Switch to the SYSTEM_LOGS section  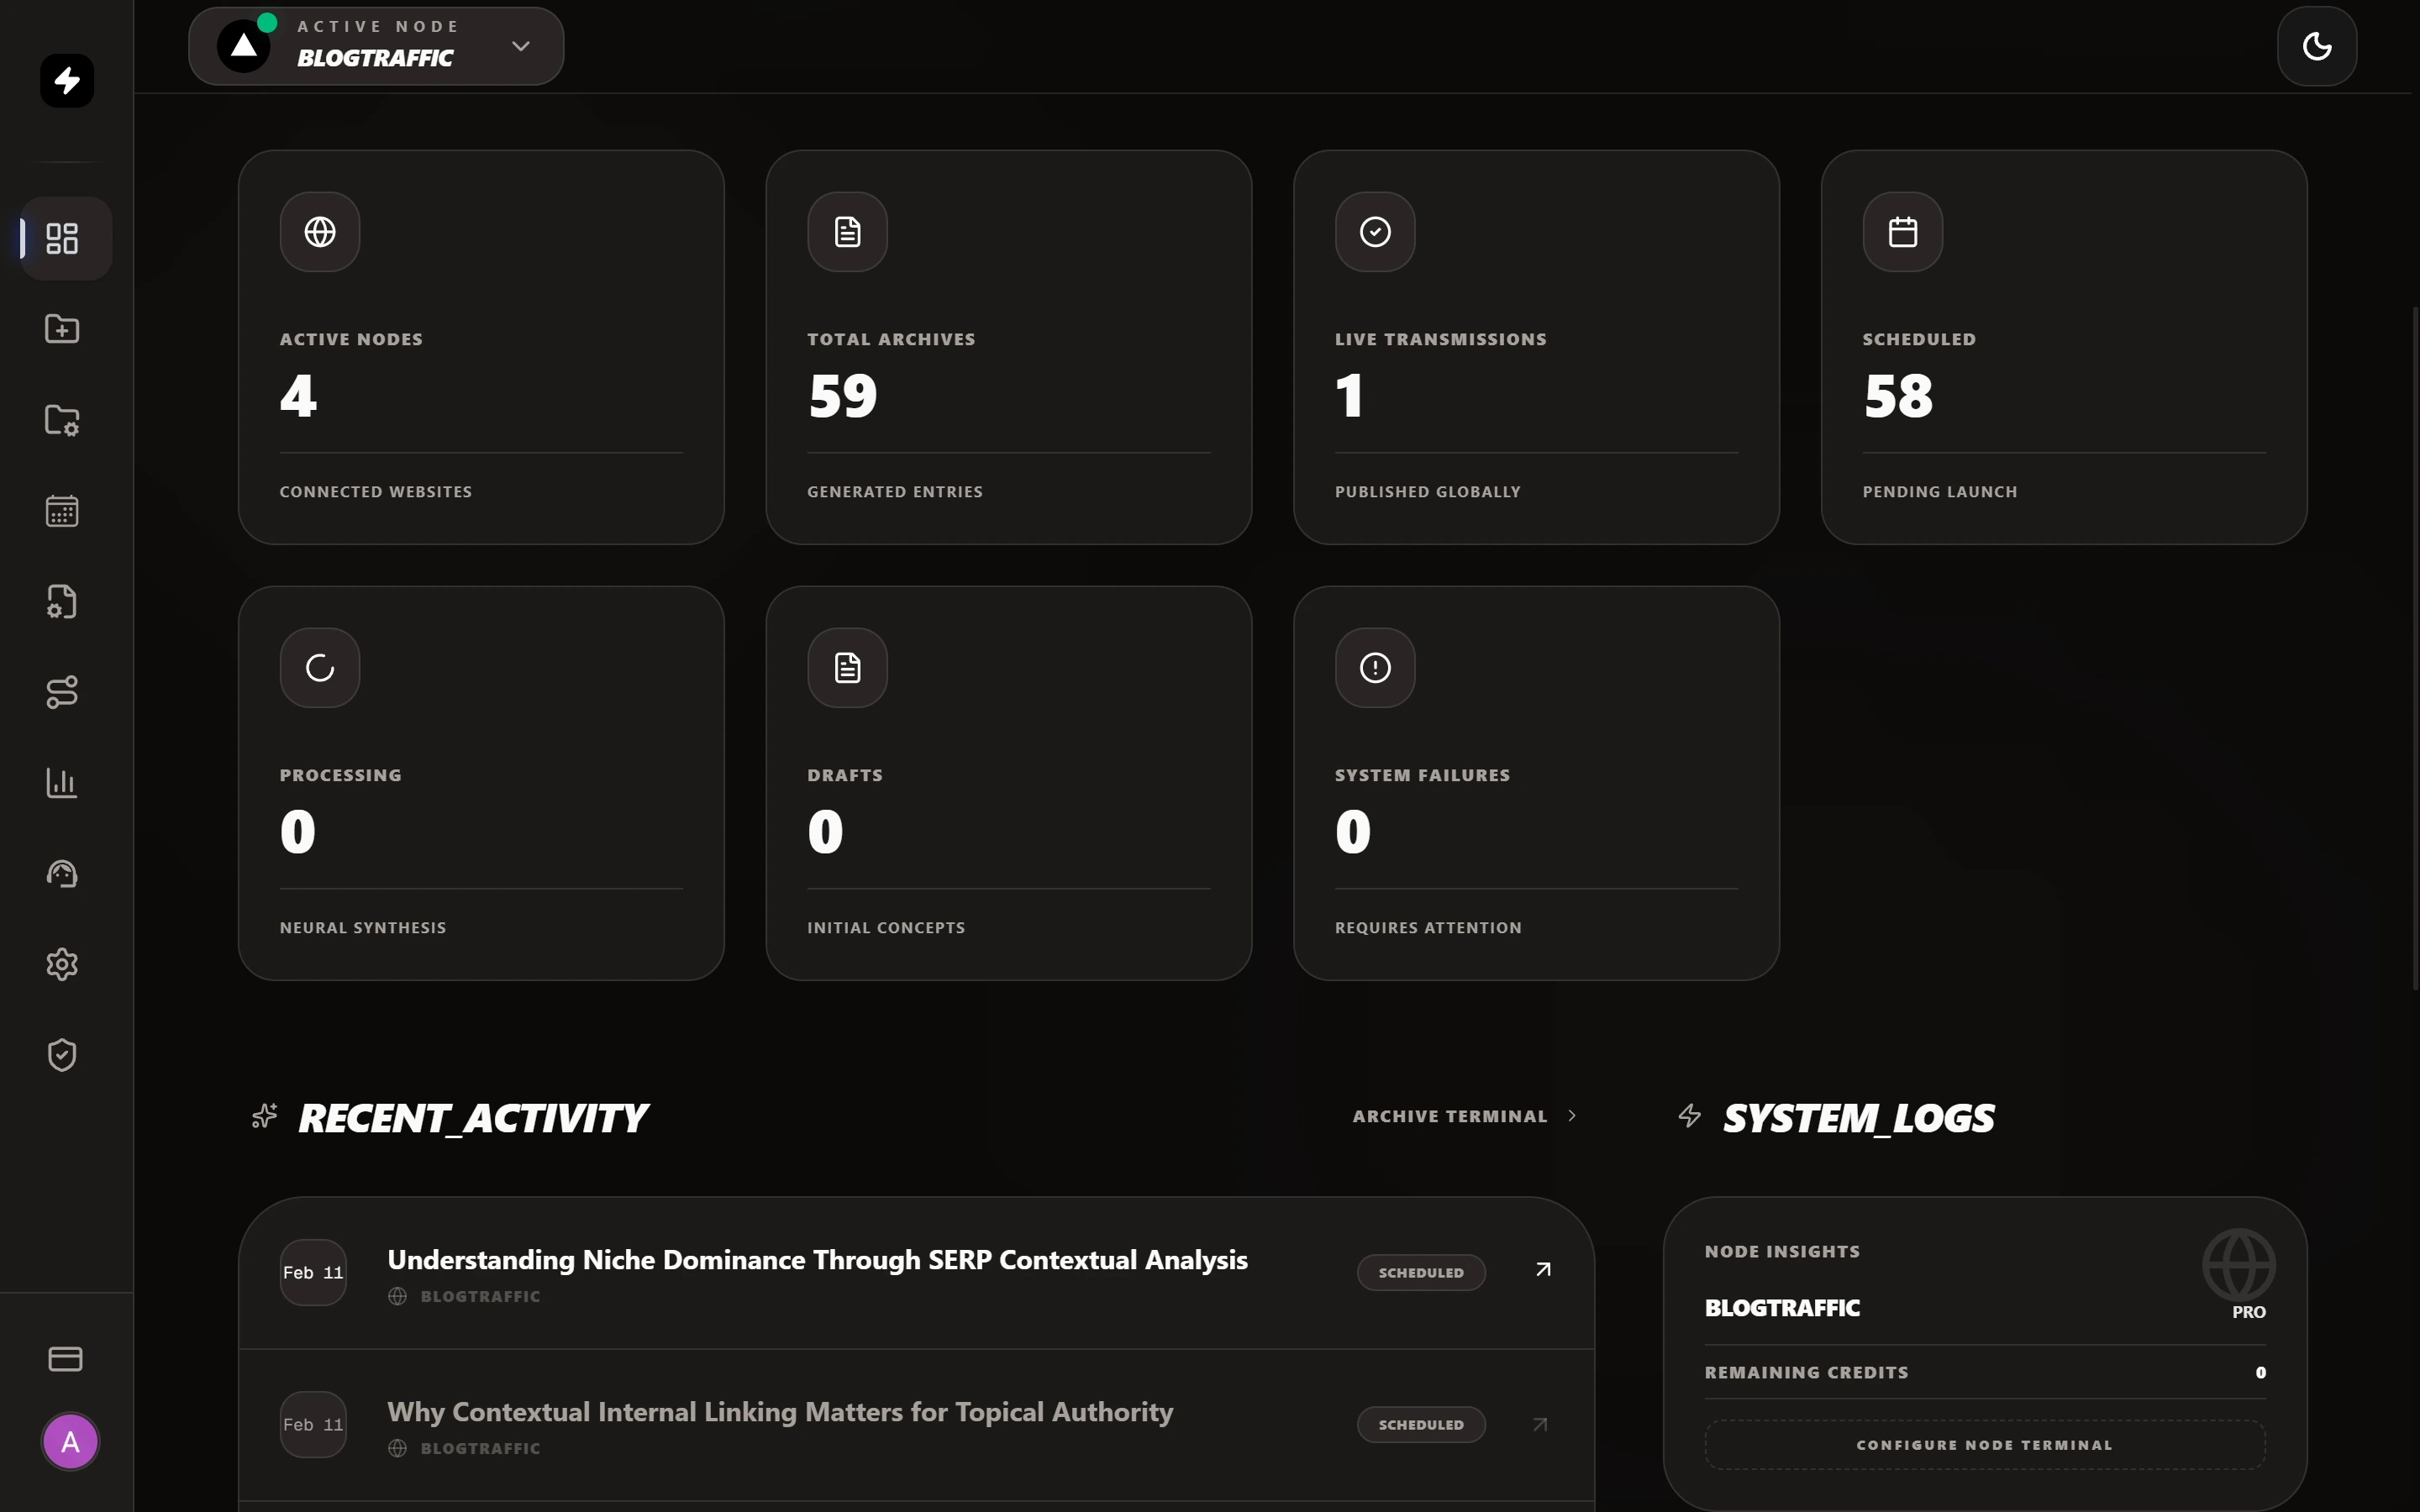click(x=1857, y=1117)
